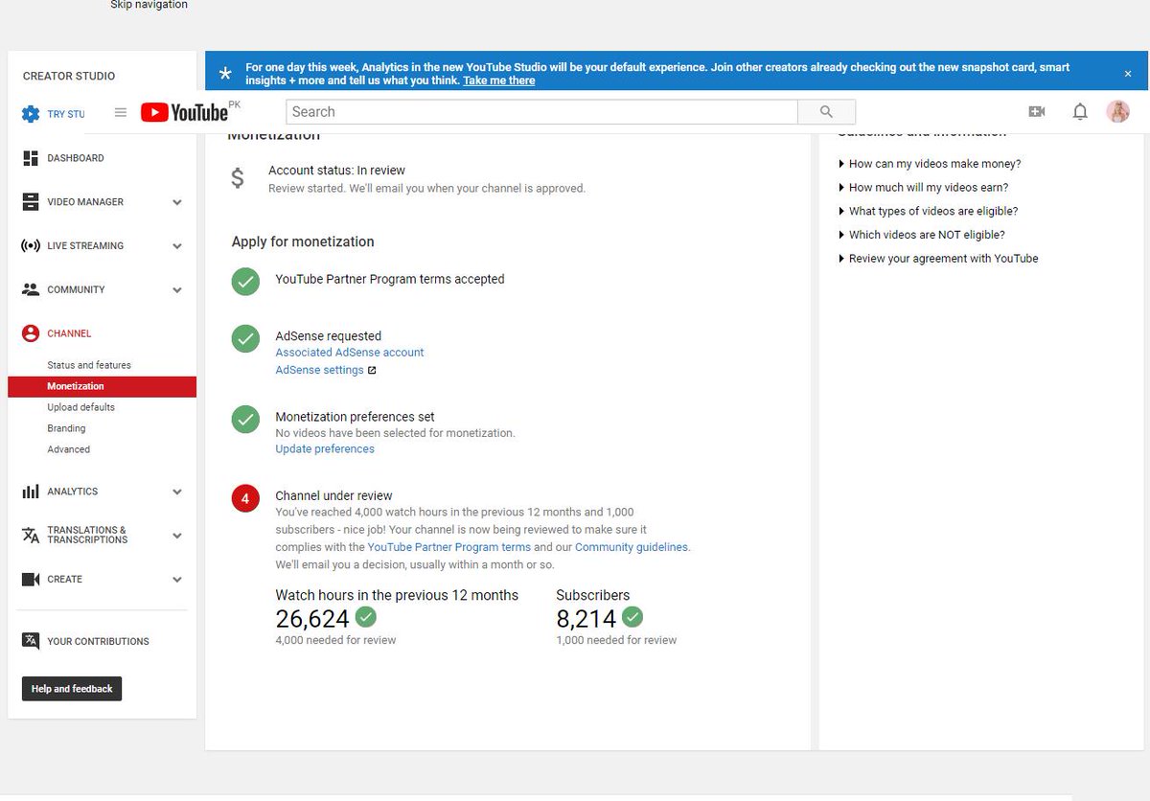1150x801 pixels.
Task: Open Upload defaults menu item
Action: (80, 407)
